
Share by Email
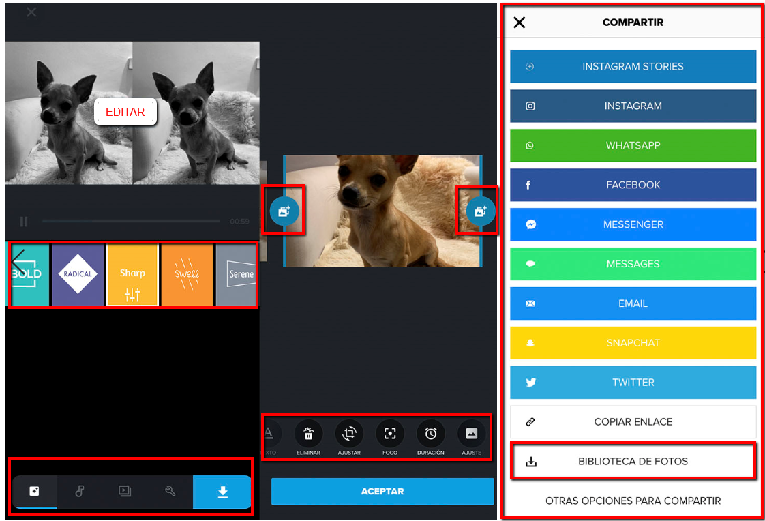click(633, 303)
